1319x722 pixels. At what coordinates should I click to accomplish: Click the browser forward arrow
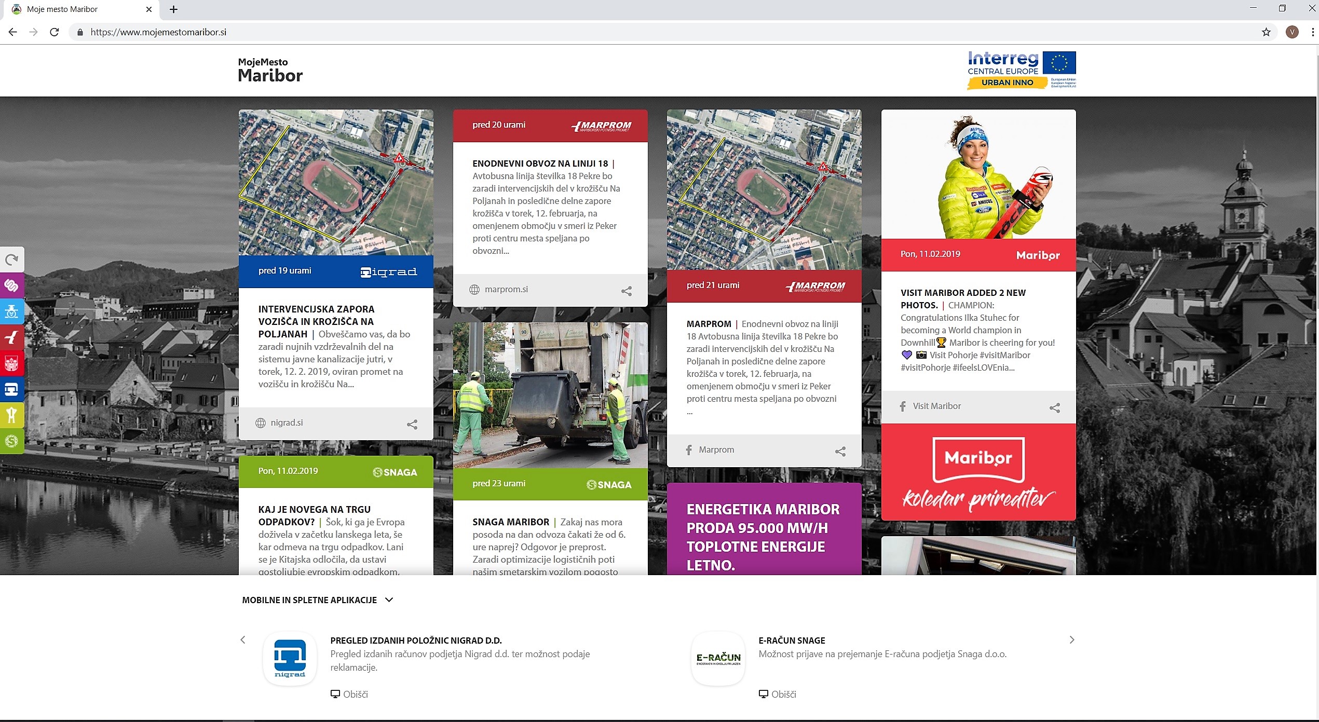point(34,32)
